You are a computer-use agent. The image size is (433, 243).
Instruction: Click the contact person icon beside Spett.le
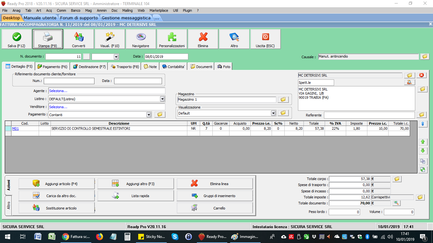[x=409, y=83]
